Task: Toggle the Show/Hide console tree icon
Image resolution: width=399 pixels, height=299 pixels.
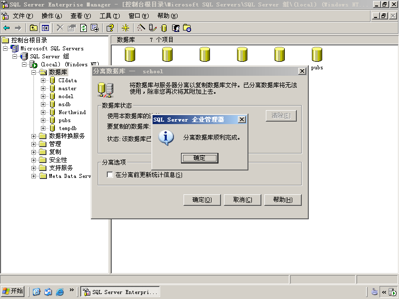Action: 45,28
